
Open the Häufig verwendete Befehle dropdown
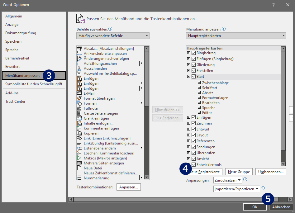[x=113, y=36]
